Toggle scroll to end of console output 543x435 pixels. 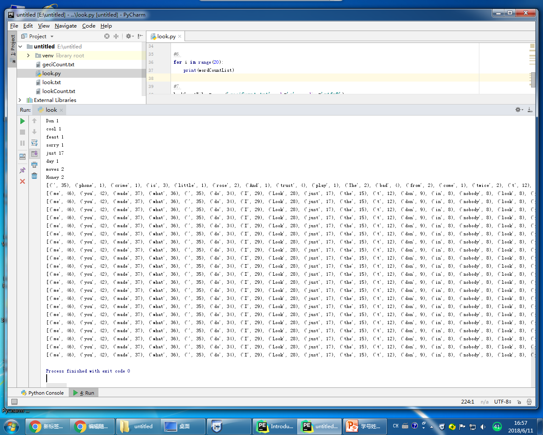pyautogui.click(x=34, y=154)
